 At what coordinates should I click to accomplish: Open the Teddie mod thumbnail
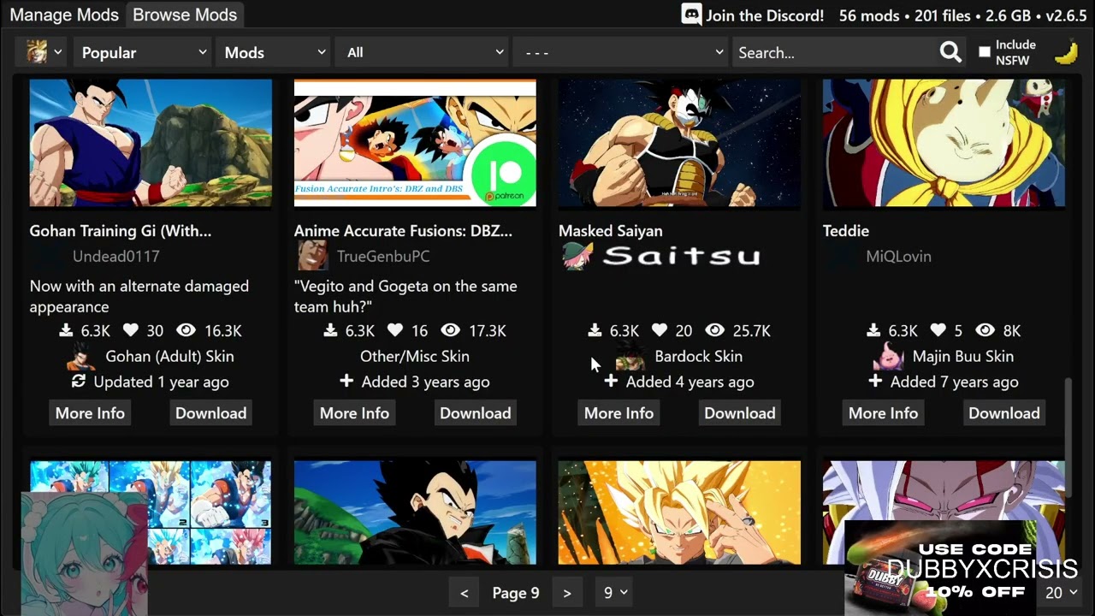click(x=944, y=143)
